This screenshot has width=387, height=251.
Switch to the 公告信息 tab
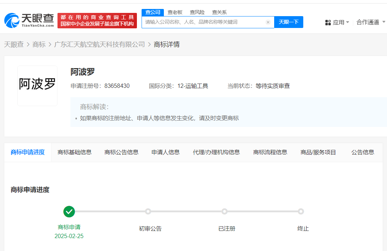(363, 152)
